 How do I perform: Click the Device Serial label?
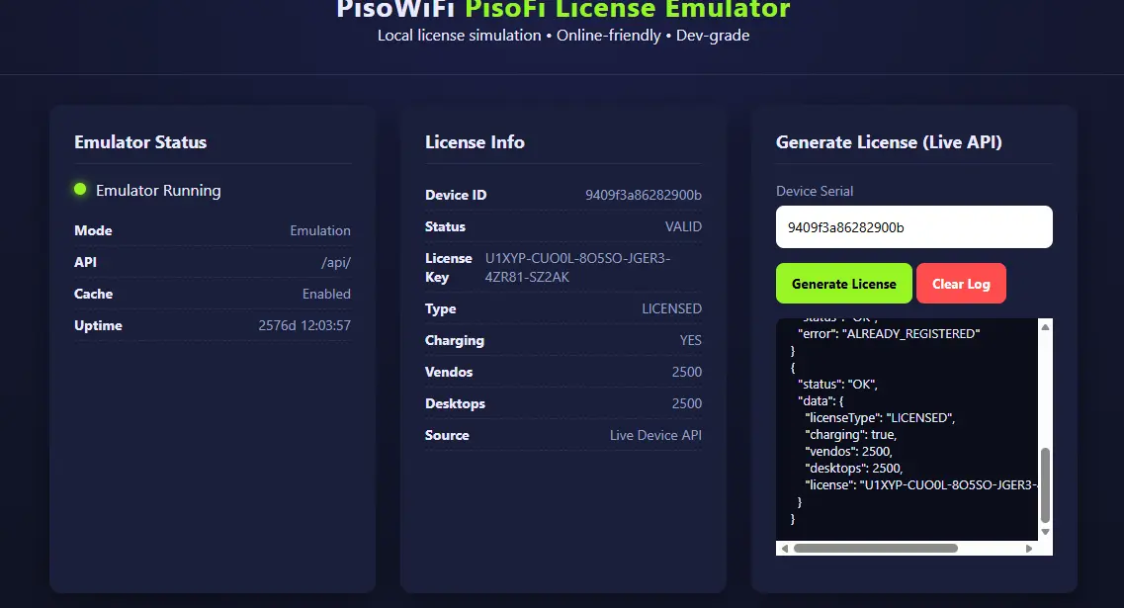point(815,192)
